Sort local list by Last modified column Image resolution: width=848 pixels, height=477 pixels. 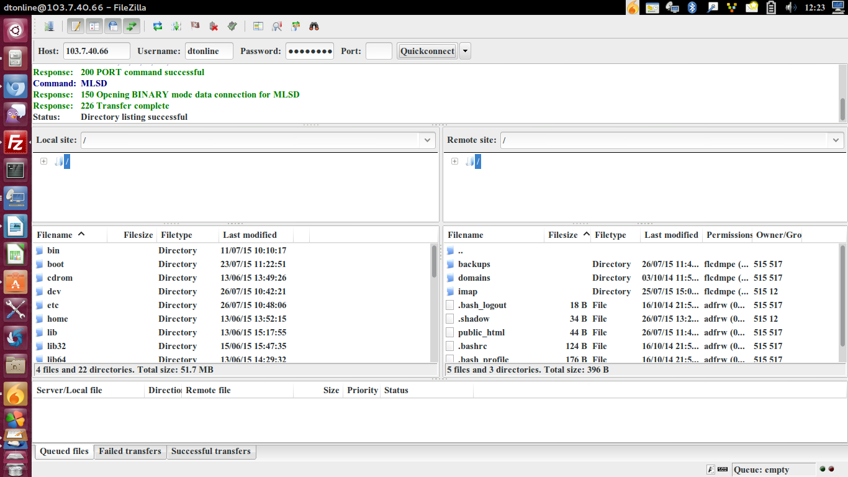256,235
